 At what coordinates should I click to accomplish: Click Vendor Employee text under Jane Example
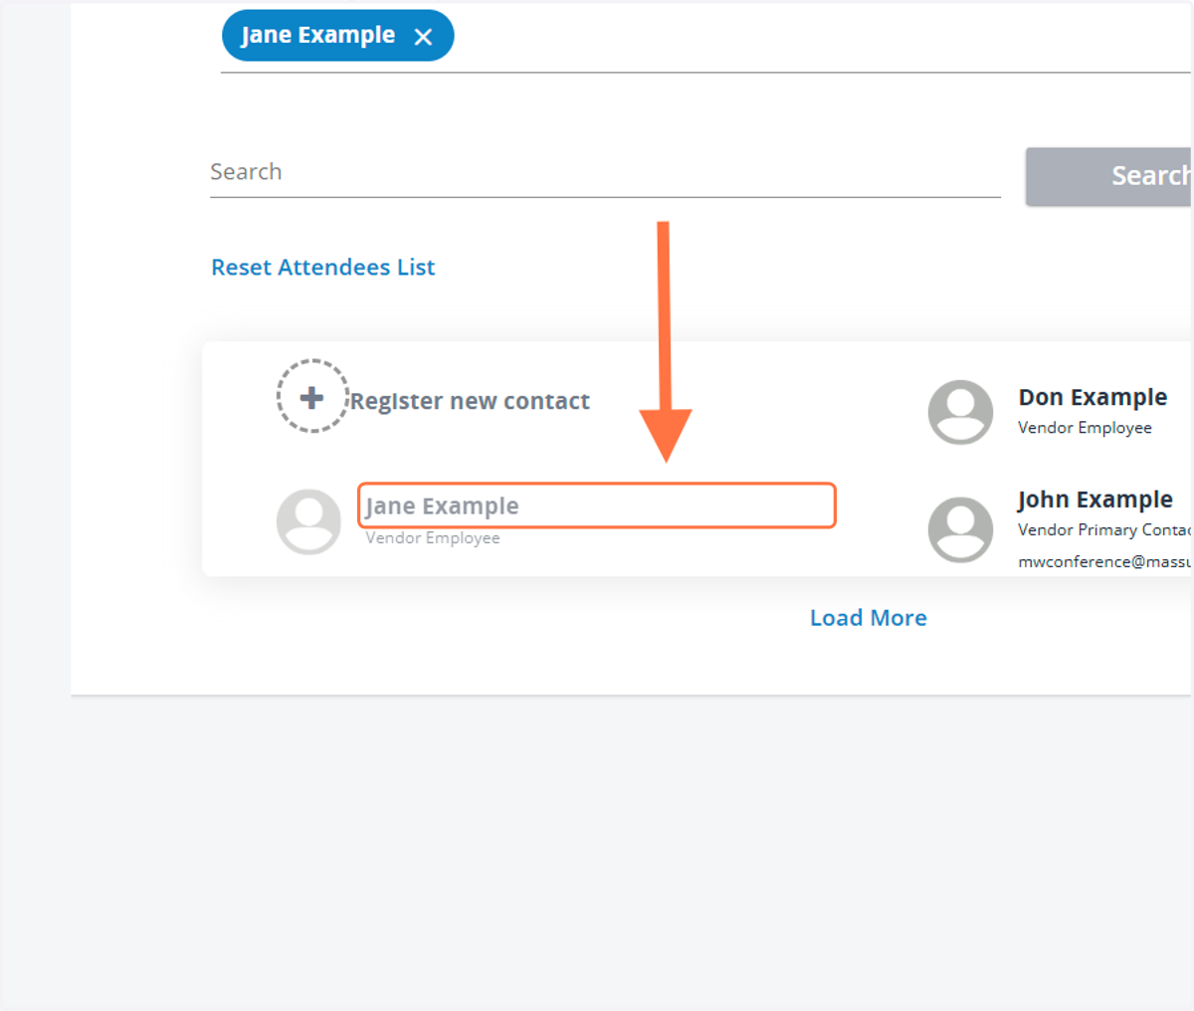pyautogui.click(x=433, y=537)
